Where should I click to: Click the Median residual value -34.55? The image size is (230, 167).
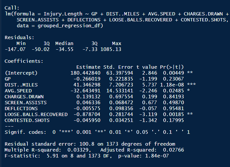pos(64,49)
